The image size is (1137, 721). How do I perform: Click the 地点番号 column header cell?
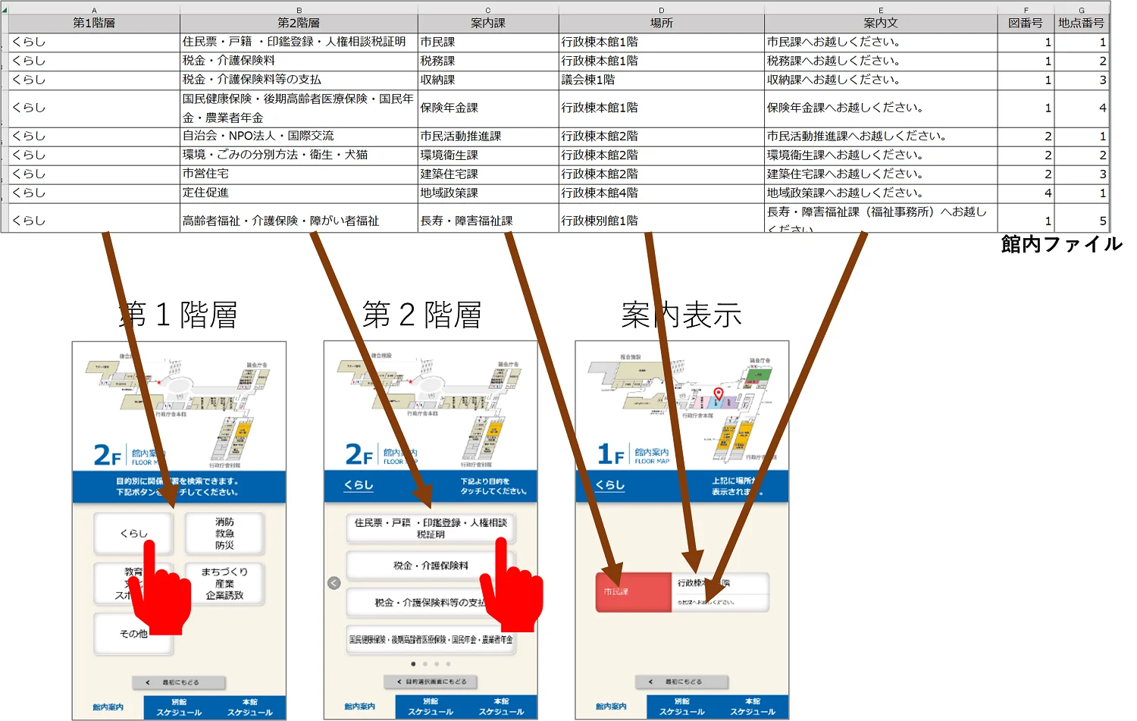pos(1081,24)
